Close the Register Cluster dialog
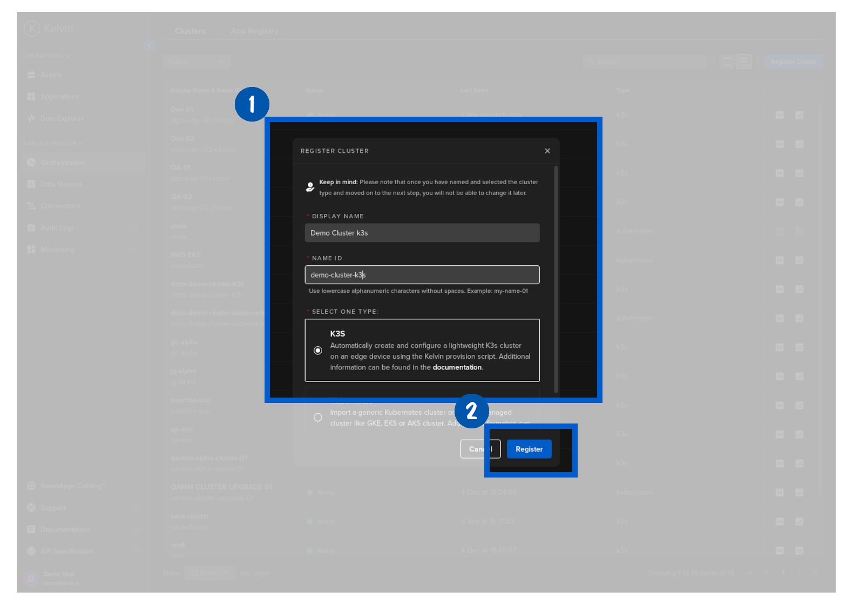The width and height of the screenshot is (853, 605). [x=547, y=151]
